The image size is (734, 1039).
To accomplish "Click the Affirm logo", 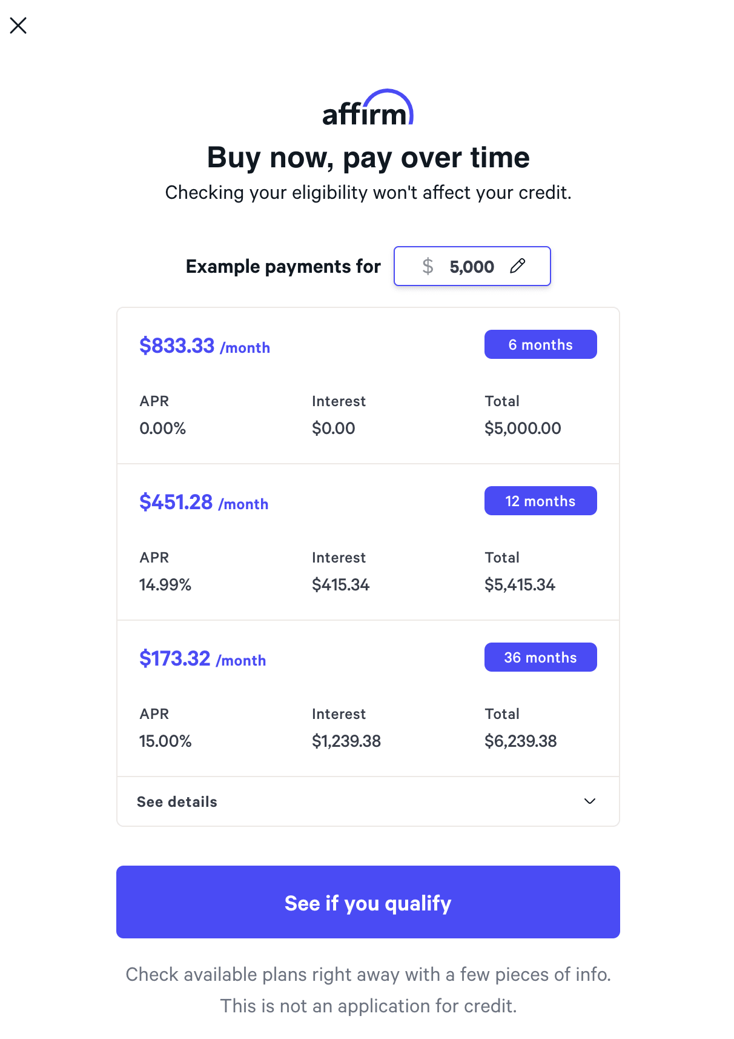I will click(x=368, y=109).
